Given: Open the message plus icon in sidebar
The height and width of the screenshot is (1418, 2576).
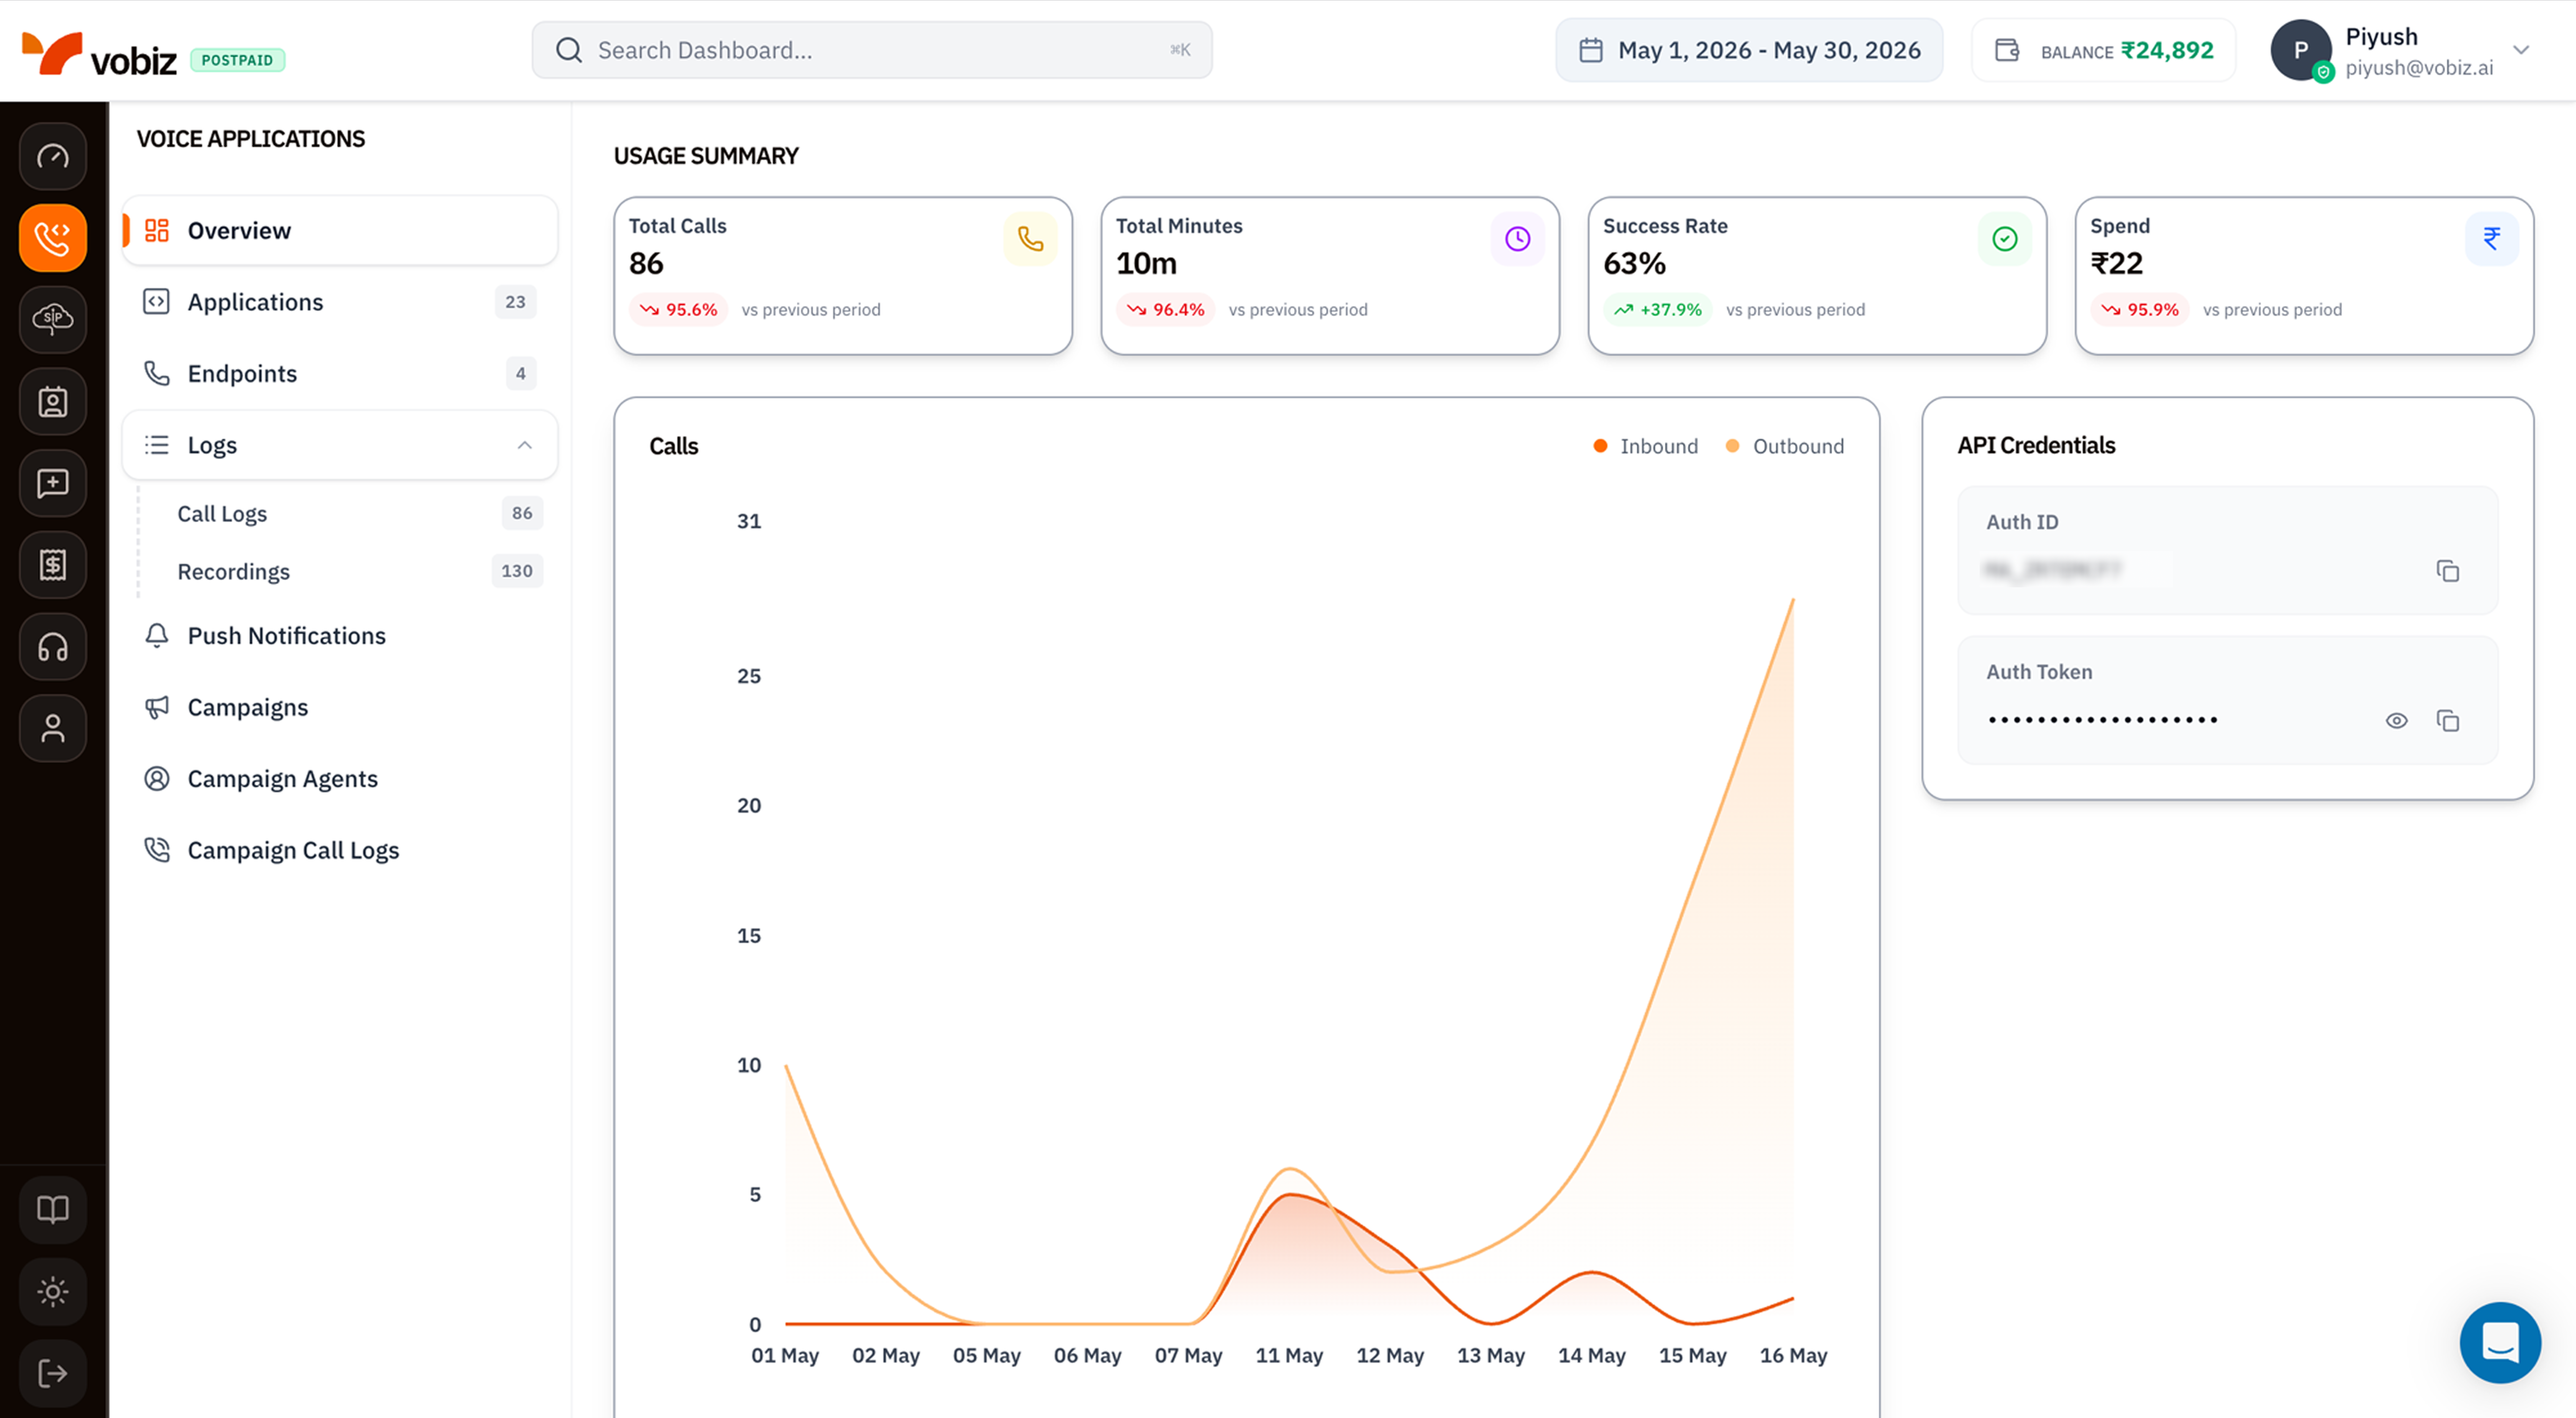Looking at the screenshot, I should tap(53, 483).
